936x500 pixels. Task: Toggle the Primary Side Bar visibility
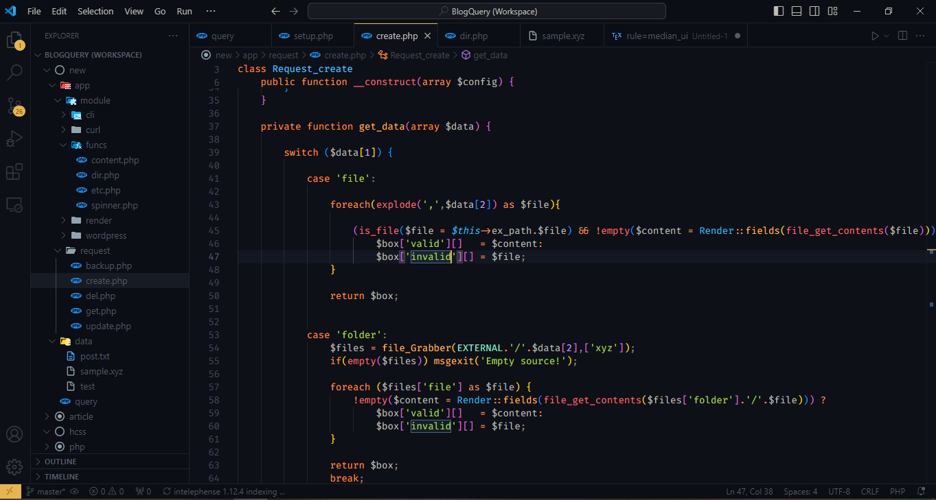(x=779, y=11)
